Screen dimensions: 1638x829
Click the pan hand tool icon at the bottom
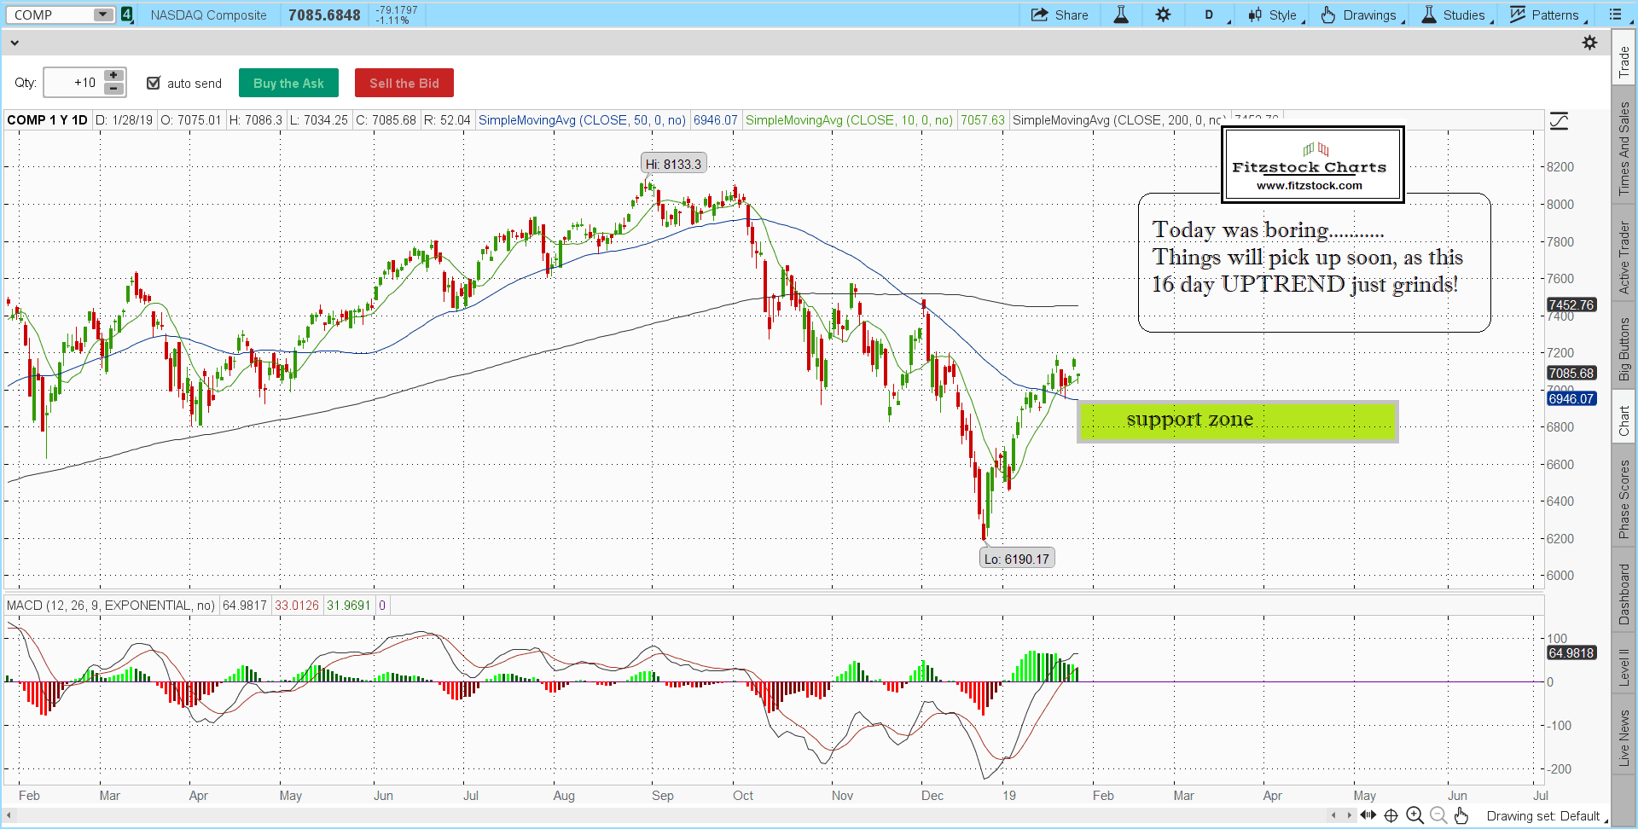(x=1461, y=815)
